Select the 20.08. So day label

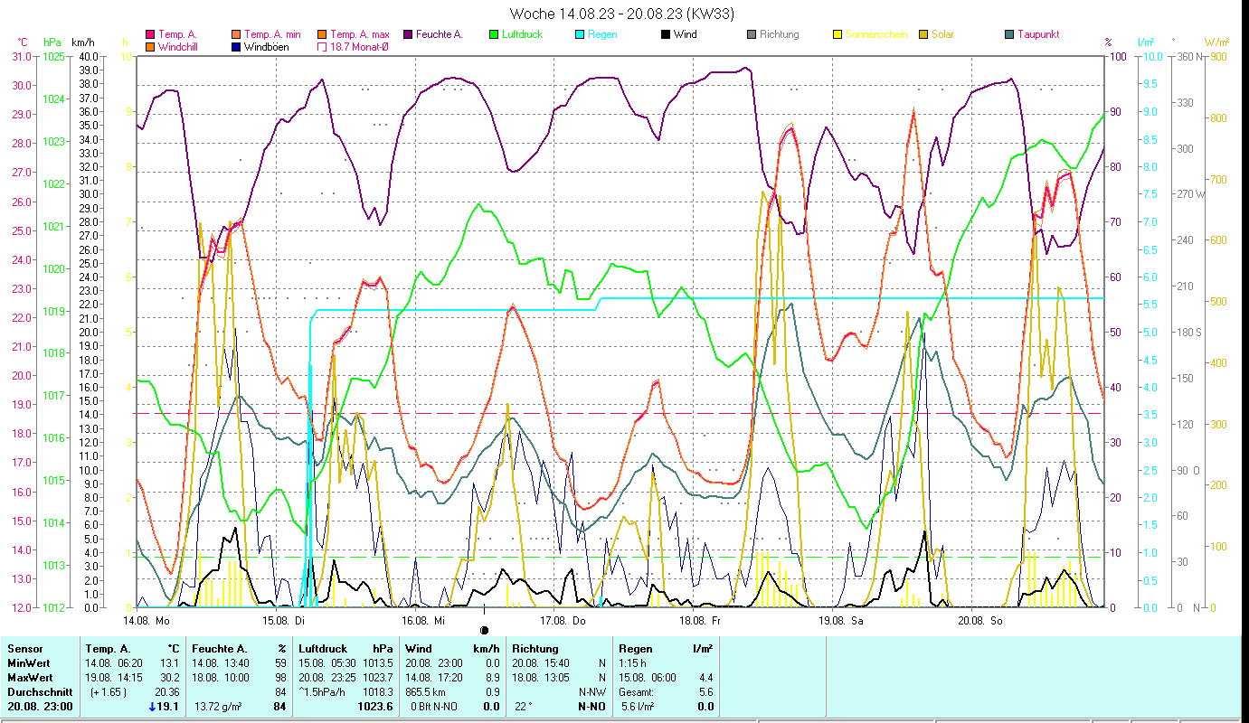click(979, 621)
